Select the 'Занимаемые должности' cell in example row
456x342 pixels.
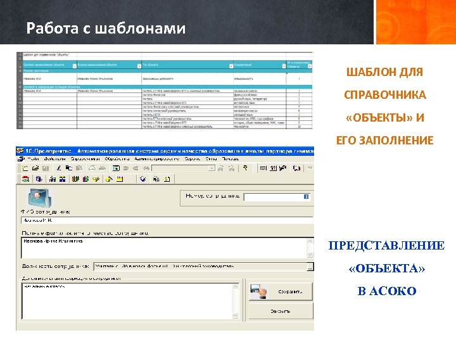187,79
